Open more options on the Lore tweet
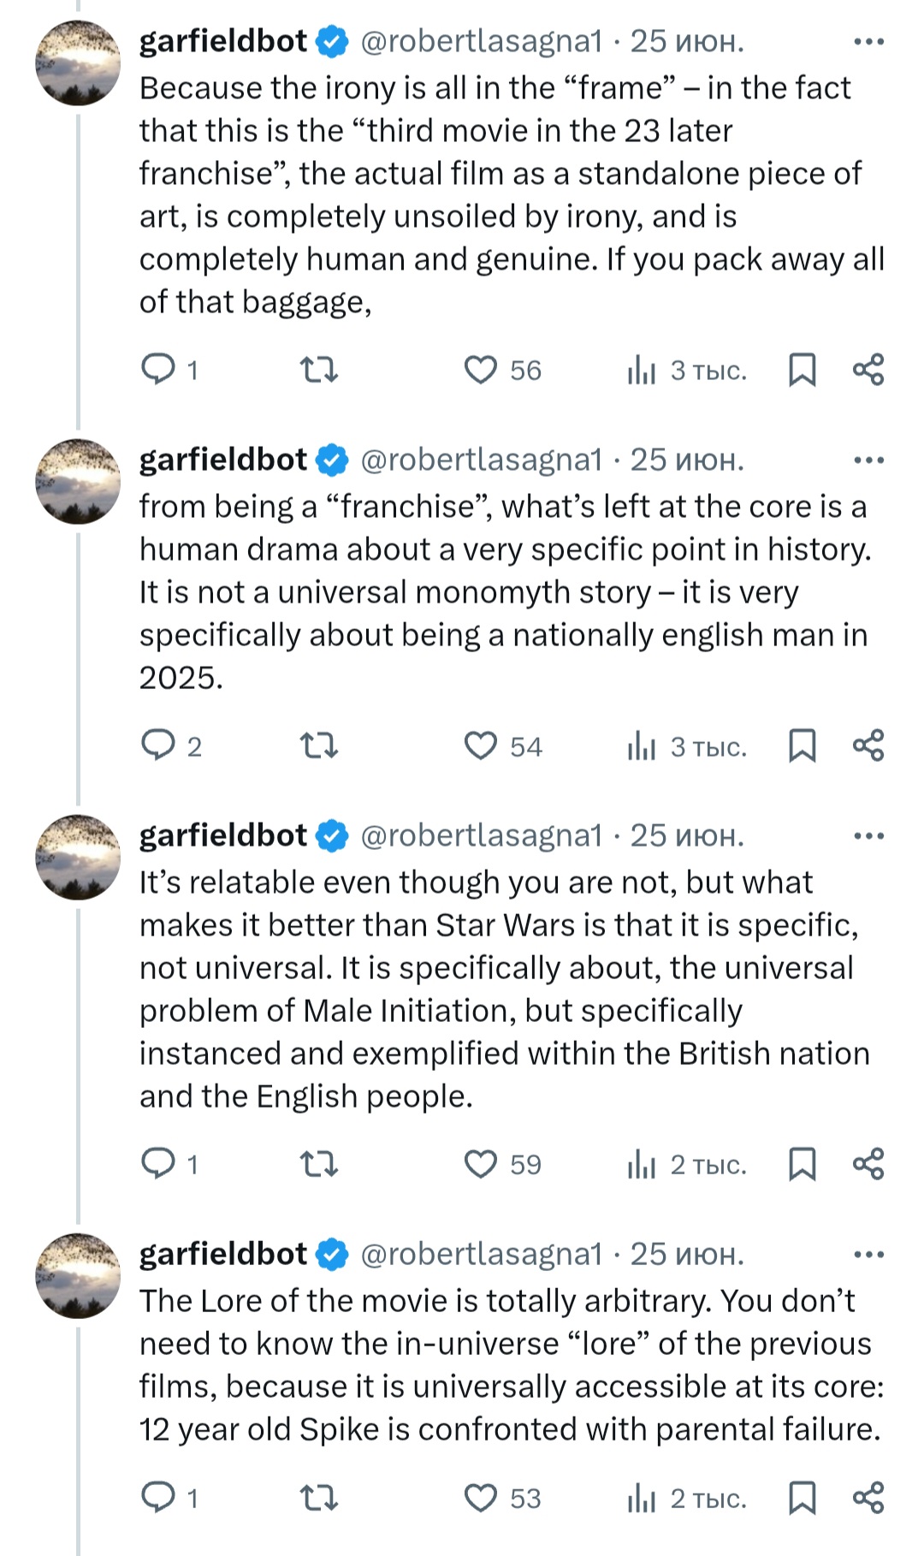Viewport: 924px width, 1556px height. 868,1255
